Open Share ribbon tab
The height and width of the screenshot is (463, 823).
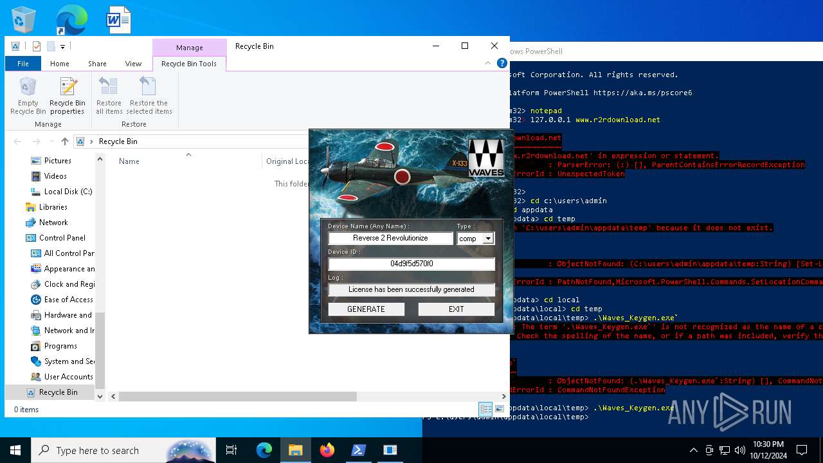tap(98, 64)
